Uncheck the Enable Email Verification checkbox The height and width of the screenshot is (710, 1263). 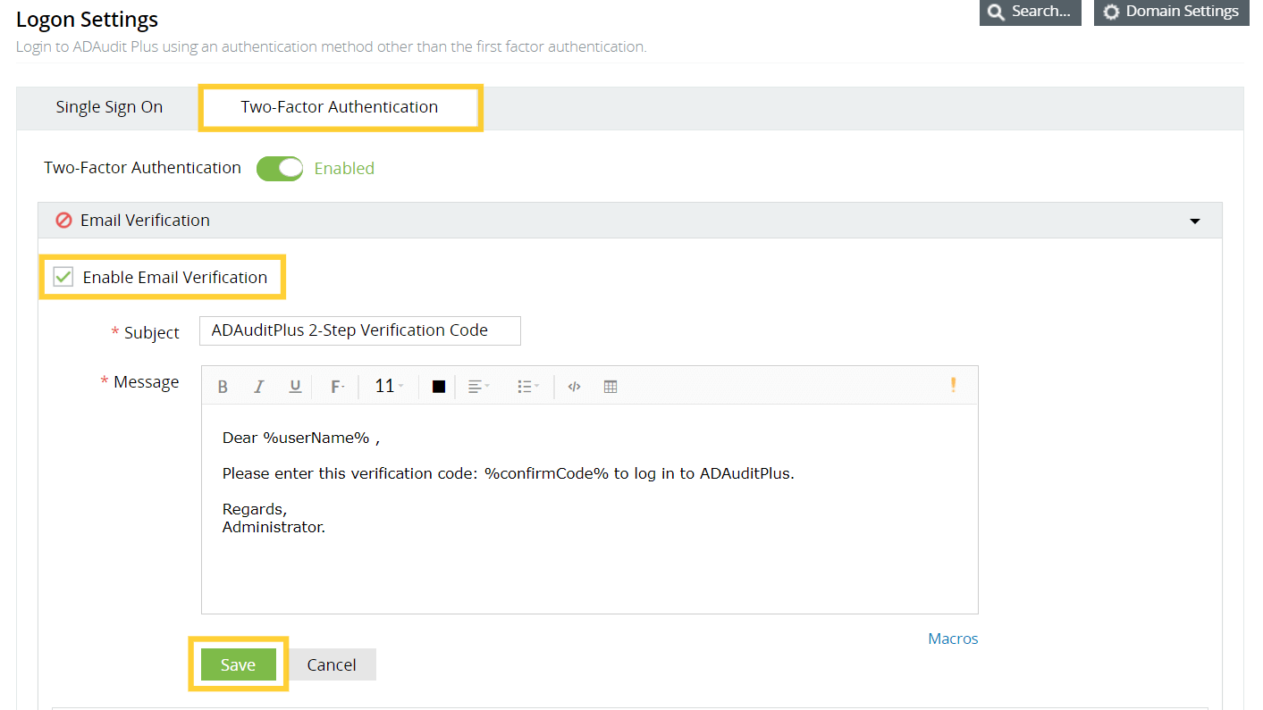(63, 278)
